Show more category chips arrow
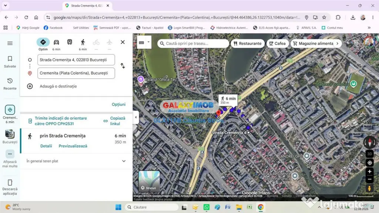The width and height of the screenshot is (379, 213). click(338, 44)
